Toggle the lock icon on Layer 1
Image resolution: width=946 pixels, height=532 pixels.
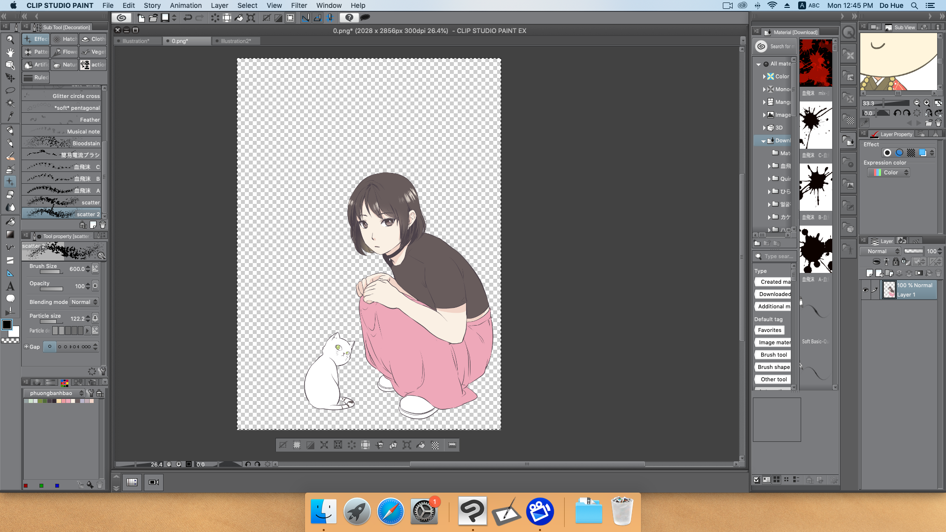(x=895, y=262)
